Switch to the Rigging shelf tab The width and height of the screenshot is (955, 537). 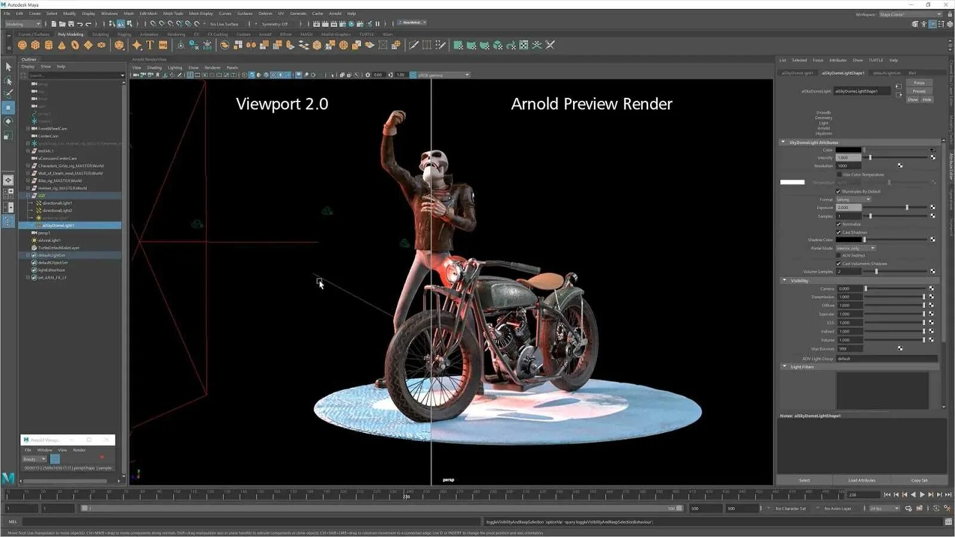click(x=124, y=35)
